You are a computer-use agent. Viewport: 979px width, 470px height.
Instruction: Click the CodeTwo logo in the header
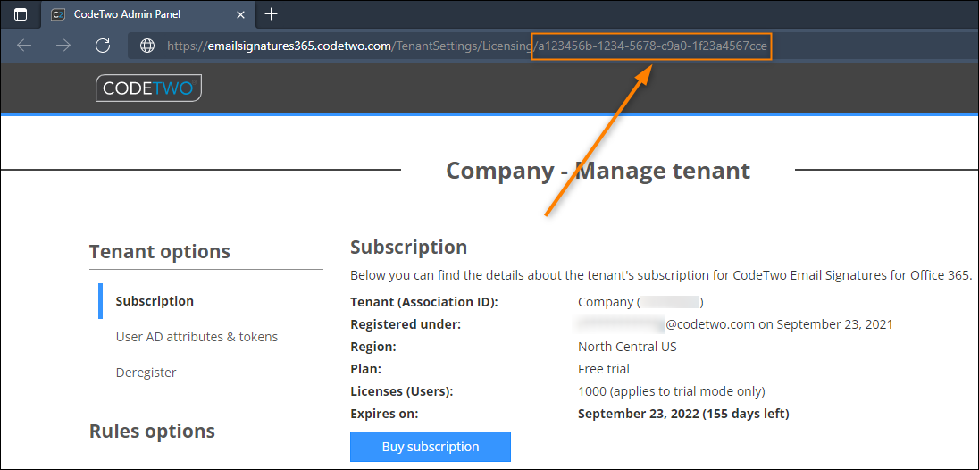coord(148,88)
